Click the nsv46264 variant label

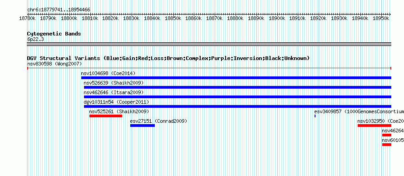pyautogui.click(x=393, y=131)
